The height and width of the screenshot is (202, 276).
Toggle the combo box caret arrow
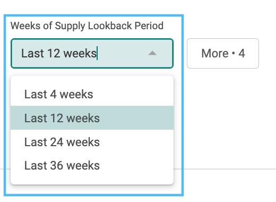pyautogui.click(x=152, y=53)
